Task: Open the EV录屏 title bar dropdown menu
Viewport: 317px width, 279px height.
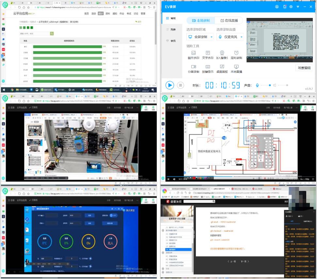Action: tap(298, 7)
